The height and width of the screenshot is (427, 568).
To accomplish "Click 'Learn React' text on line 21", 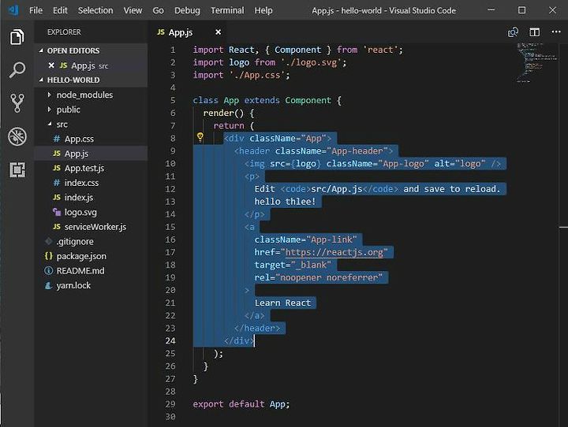I will point(282,303).
